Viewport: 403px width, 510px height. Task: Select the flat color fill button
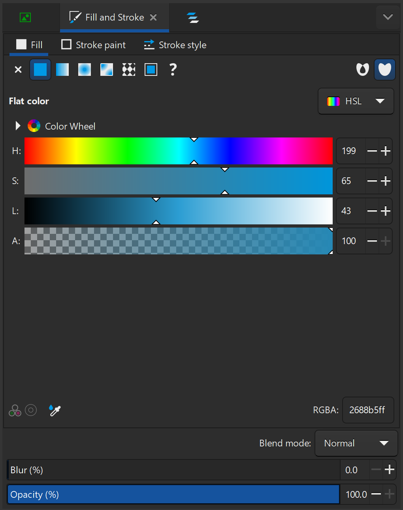40,70
